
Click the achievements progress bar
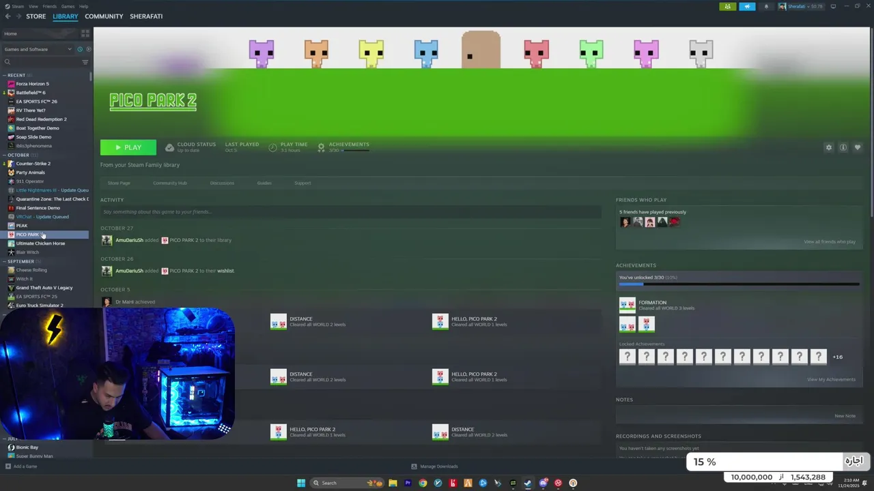(739, 284)
